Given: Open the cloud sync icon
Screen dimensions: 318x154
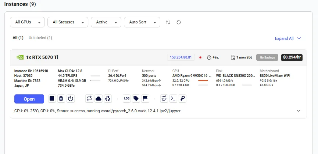Looking at the screenshot, I should 99,98.
